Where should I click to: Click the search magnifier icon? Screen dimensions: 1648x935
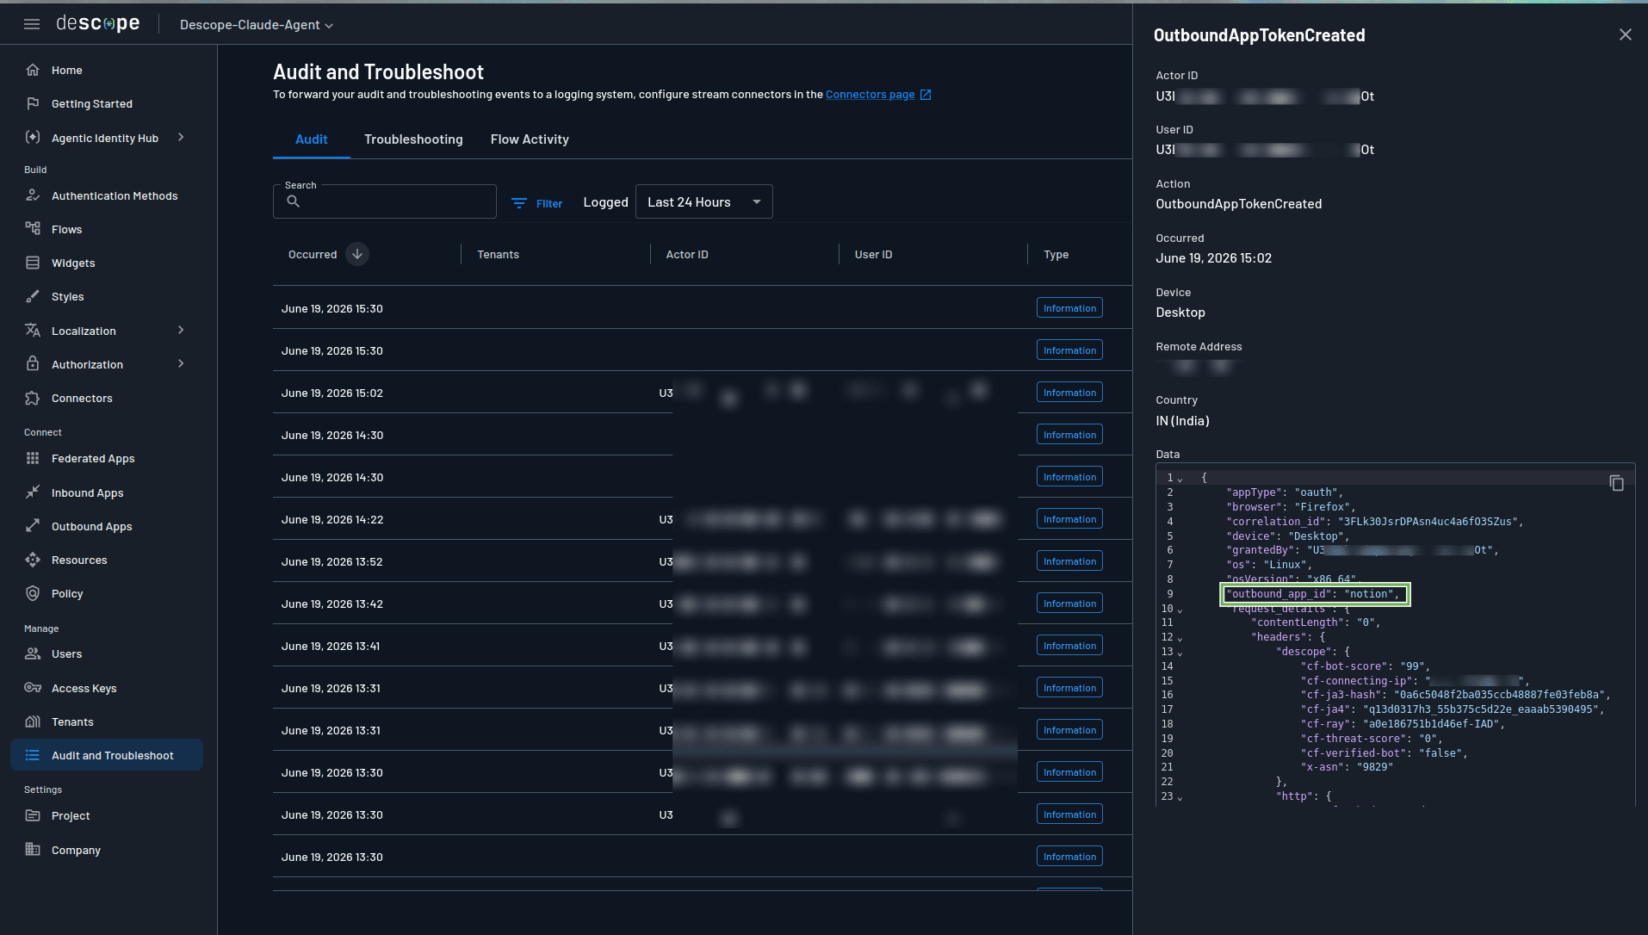[x=293, y=201]
